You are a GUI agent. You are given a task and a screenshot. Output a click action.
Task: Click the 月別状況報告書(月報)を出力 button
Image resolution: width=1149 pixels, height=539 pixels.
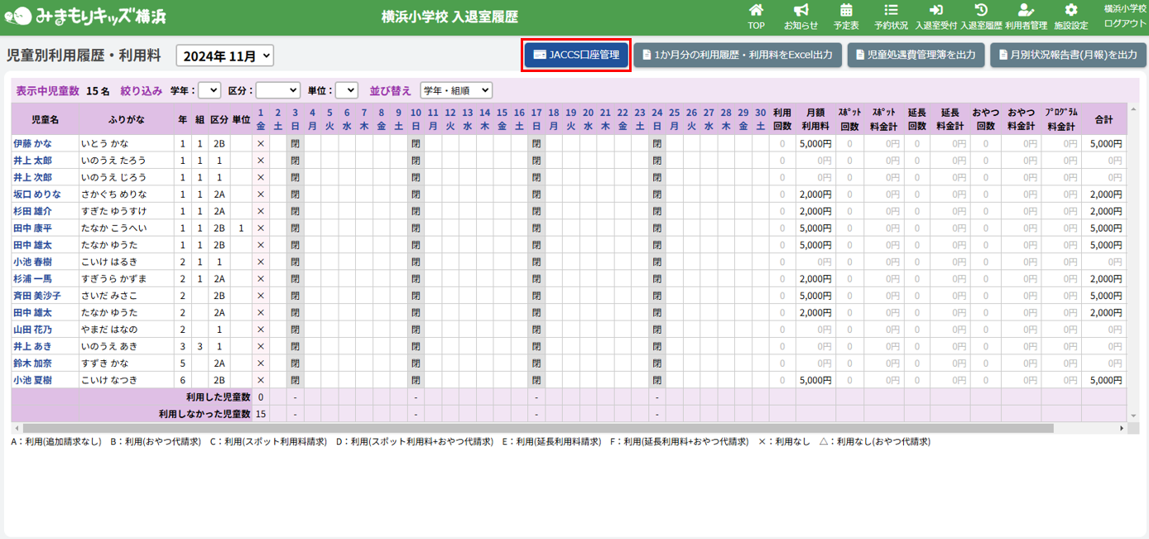click(x=1069, y=55)
